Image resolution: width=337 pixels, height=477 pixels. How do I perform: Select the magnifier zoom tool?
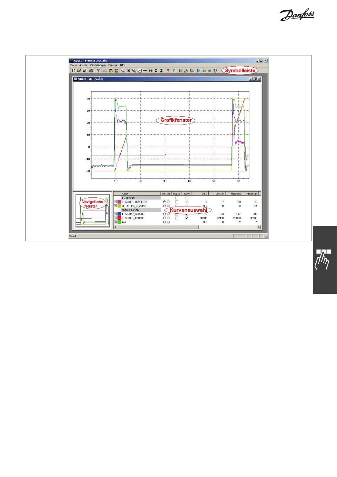[123, 71]
